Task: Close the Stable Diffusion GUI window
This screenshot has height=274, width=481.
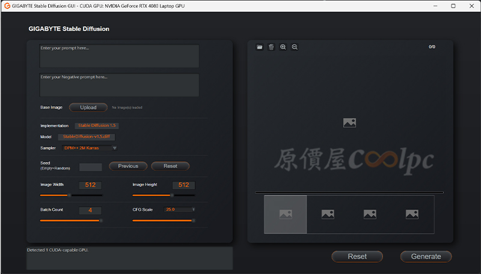Action: coord(471,6)
